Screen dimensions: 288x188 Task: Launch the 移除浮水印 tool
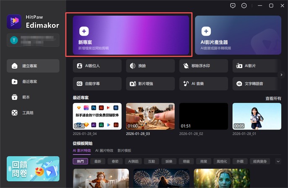(x=204, y=66)
